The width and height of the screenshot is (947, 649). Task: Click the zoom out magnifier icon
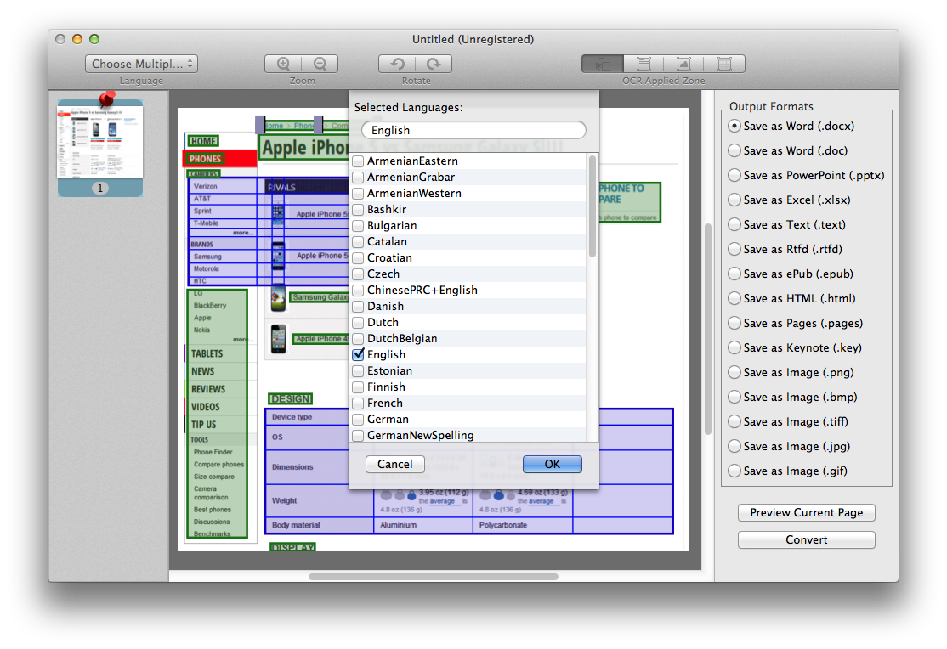[320, 64]
